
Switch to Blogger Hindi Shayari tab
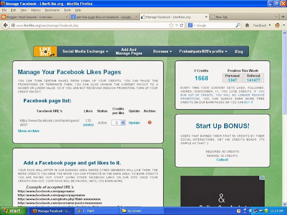click(x=35, y=17)
